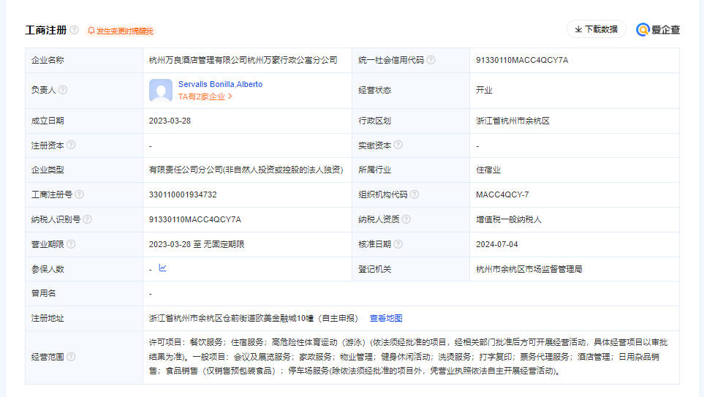Click company name 杭州万良酒店管理有限公司杭州万豪行政公寓分公司

(243, 60)
